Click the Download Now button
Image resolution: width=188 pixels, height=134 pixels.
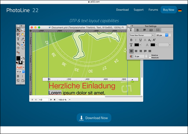click(x=94, y=118)
